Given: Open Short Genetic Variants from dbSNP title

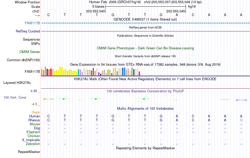Looking at the screenshot, I should [145, 56].
